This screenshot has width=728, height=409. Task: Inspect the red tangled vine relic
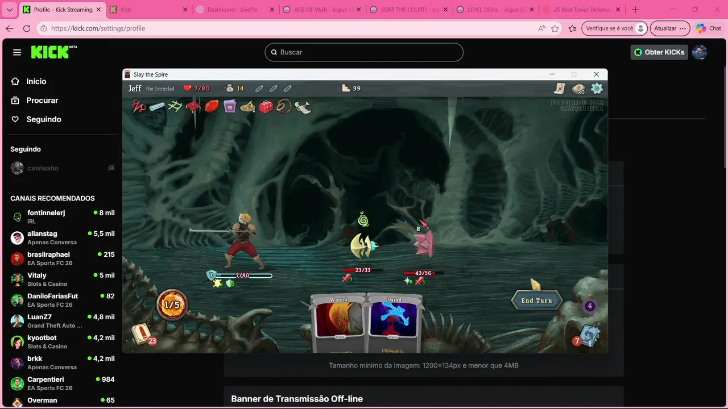(x=138, y=106)
